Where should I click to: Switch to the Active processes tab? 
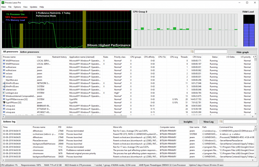coord(30,52)
